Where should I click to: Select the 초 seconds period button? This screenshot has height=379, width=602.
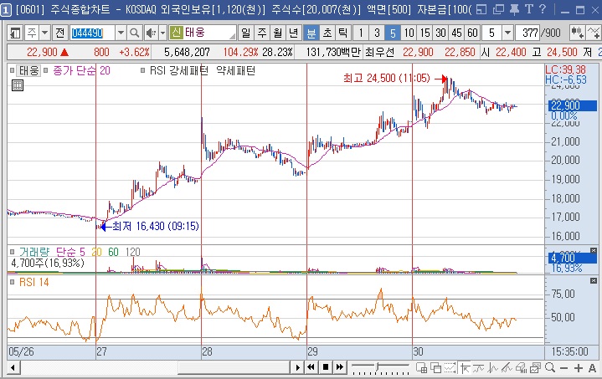pyautogui.click(x=327, y=33)
